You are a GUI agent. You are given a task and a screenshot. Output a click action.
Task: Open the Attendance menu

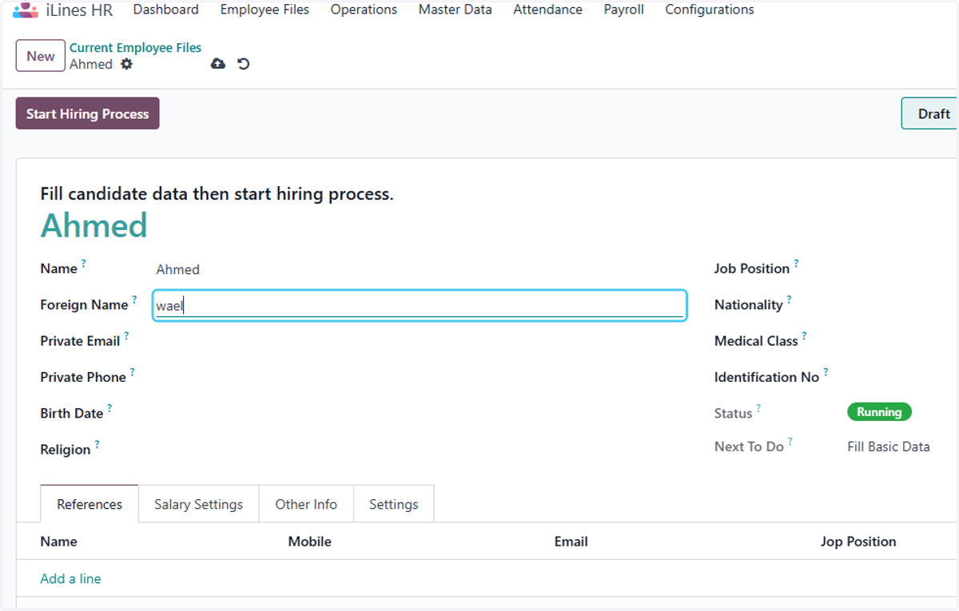tap(547, 10)
